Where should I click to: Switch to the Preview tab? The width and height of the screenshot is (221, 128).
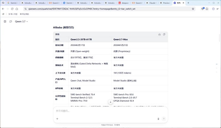[165, 3]
